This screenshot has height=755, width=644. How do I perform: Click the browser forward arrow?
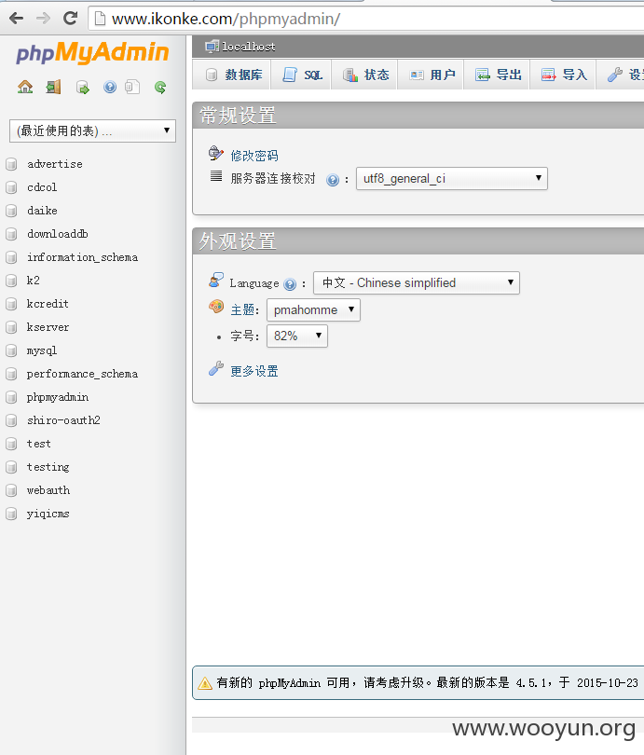[x=43, y=19]
